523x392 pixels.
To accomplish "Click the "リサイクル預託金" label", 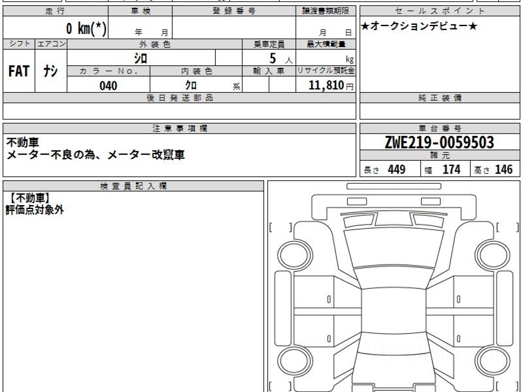I will 326,71.
